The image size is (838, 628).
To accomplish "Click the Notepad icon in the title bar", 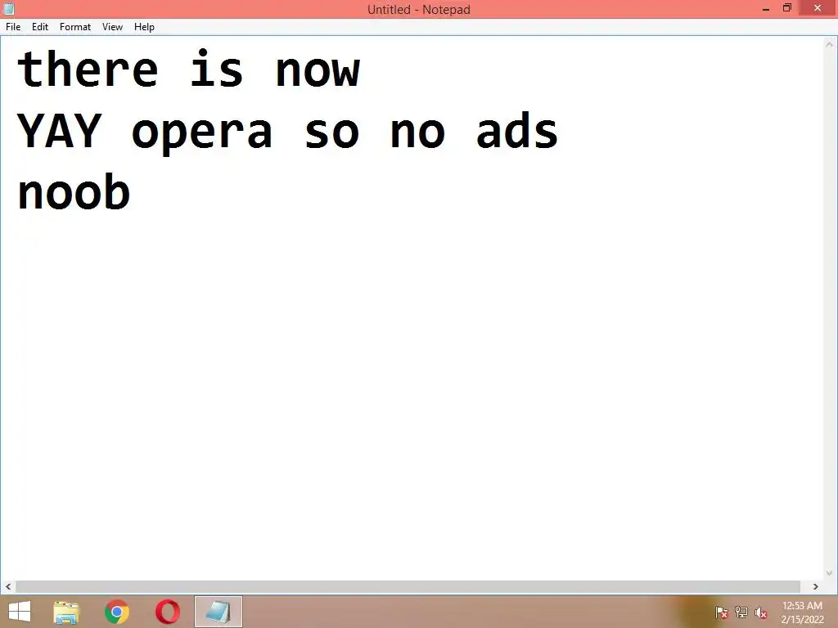I will (8, 8).
